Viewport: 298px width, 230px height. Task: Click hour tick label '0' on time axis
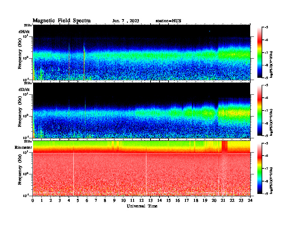33,200
